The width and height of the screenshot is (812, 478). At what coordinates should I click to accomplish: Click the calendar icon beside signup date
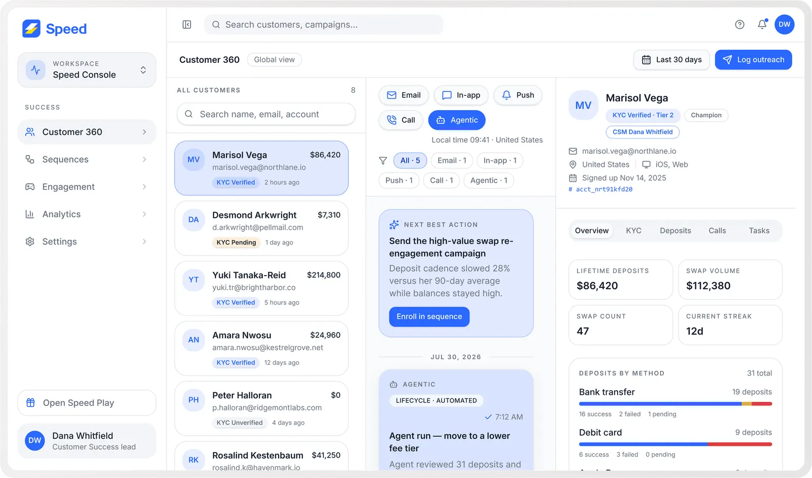[573, 178]
